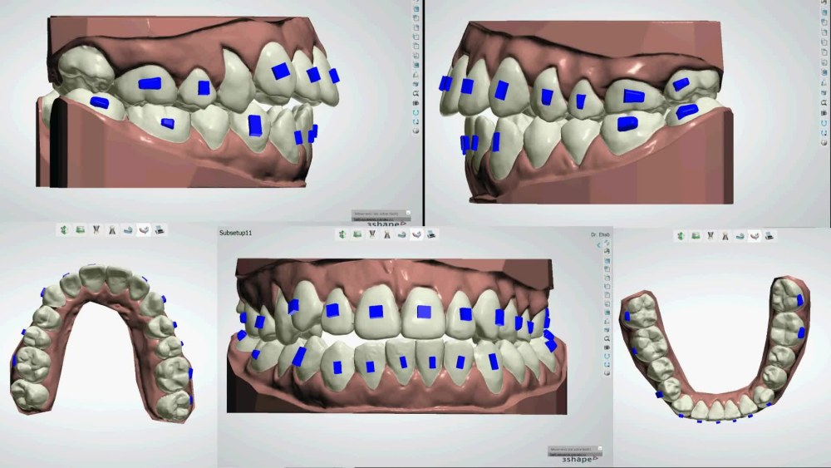Viewport: 831px width, 468px height.
Task: Click magnifier zoom icon in top-left panel side toolbar
Action: [416, 94]
